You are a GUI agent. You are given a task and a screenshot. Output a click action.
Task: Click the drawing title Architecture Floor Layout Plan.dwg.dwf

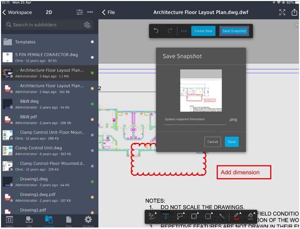pos(201,12)
